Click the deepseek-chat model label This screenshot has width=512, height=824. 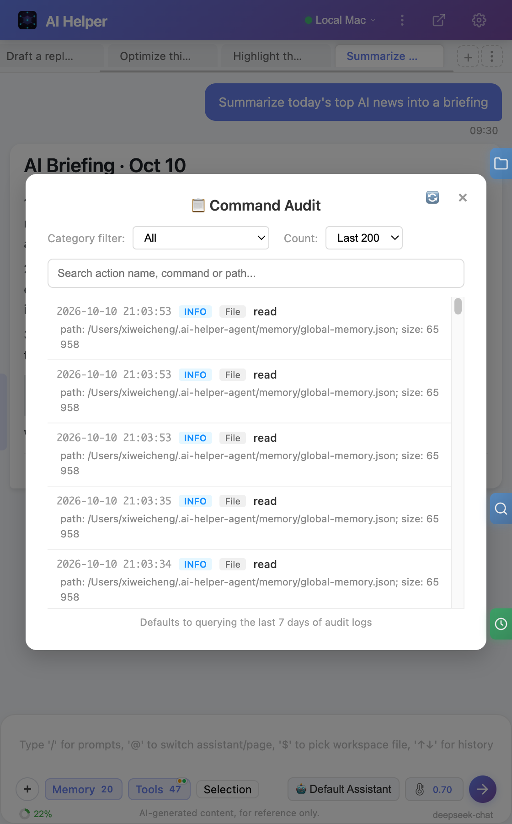pos(463,815)
